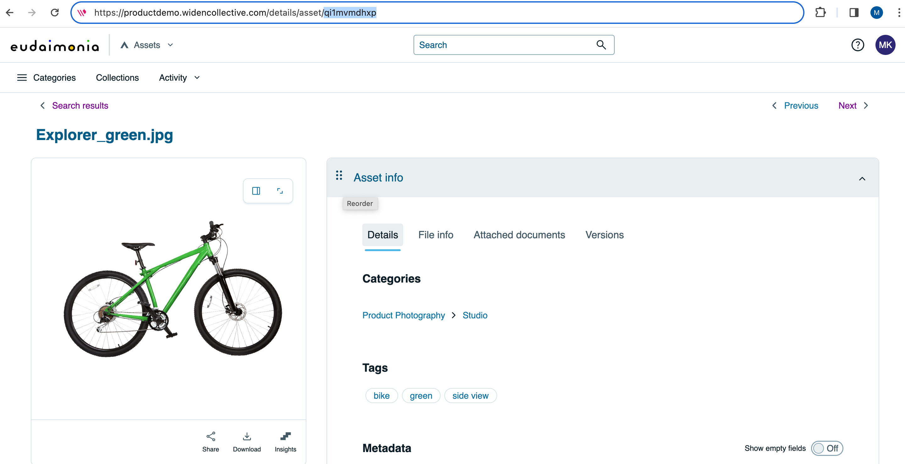Click the browser back arrow
The image size is (905, 464).
10,13
